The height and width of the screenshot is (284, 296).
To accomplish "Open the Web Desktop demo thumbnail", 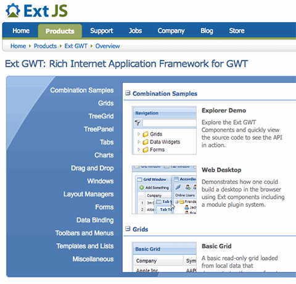I will pos(164,190).
